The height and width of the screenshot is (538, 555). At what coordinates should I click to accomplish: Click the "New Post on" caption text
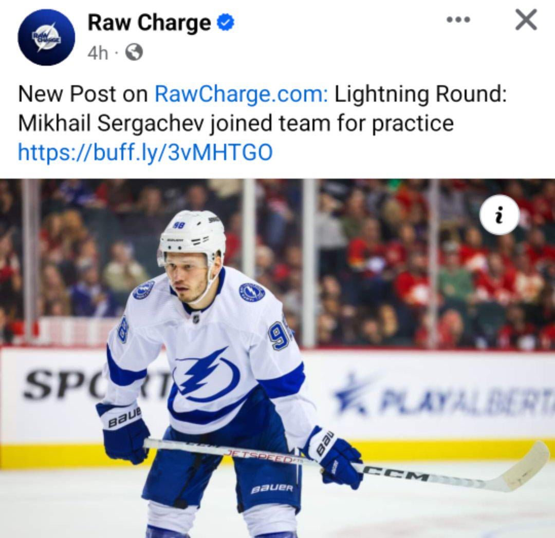[x=83, y=94]
